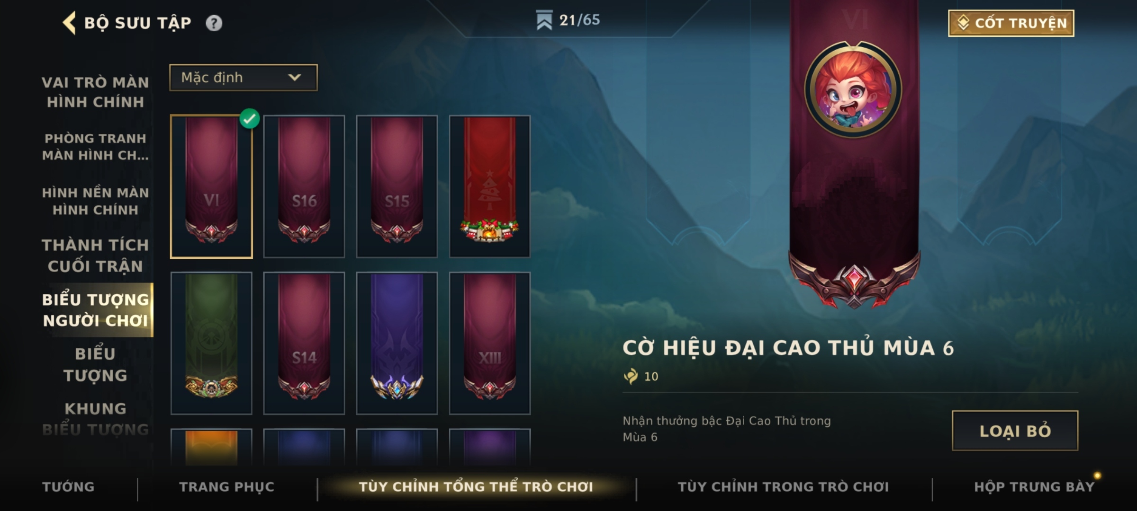The image size is (1137, 511).
Task: Select the Christmas tree red banner
Action: pos(489,186)
